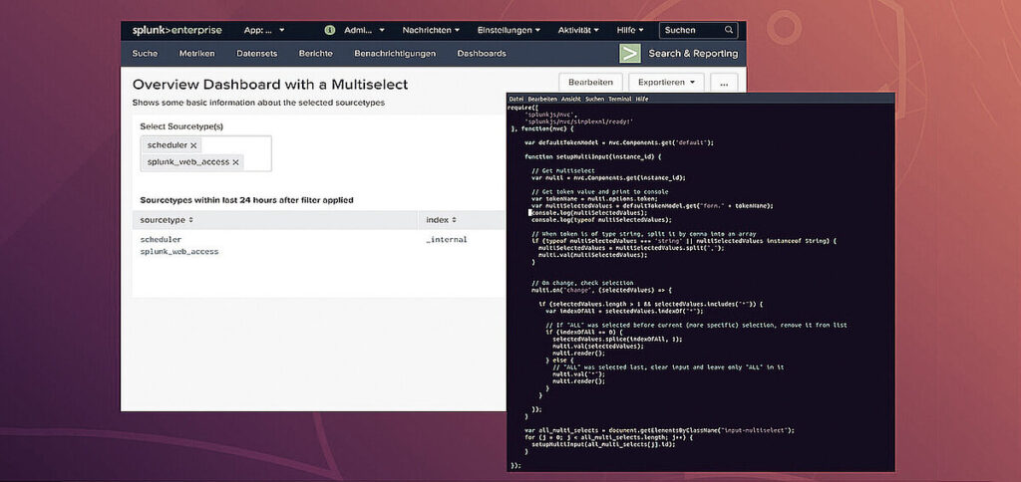
Task: Open the Ansicht menu in the terminal
Action: point(571,99)
